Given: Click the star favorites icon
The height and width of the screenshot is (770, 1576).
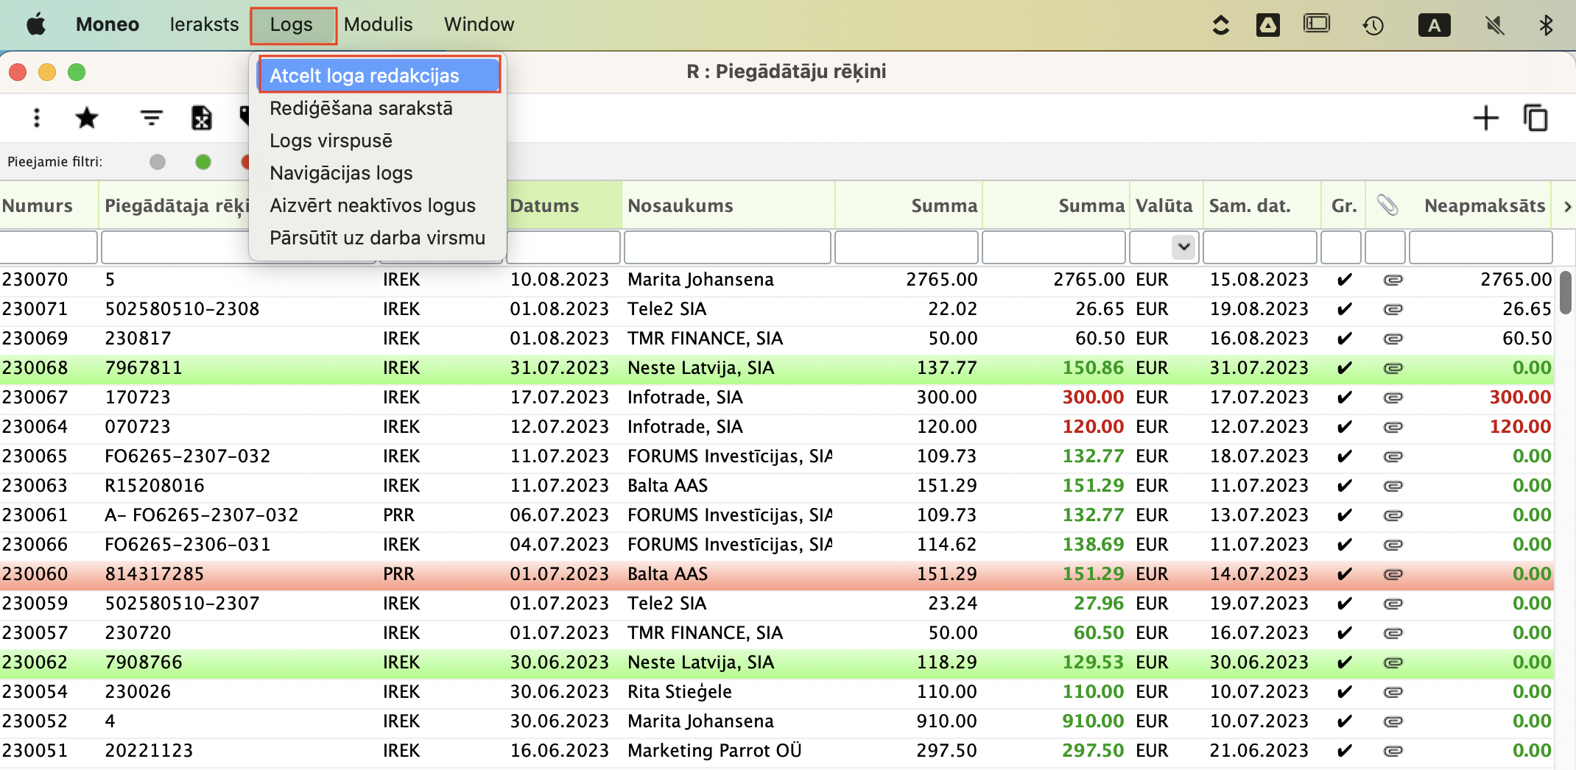Looking at the screenshot, I should [x=87, y=118].
